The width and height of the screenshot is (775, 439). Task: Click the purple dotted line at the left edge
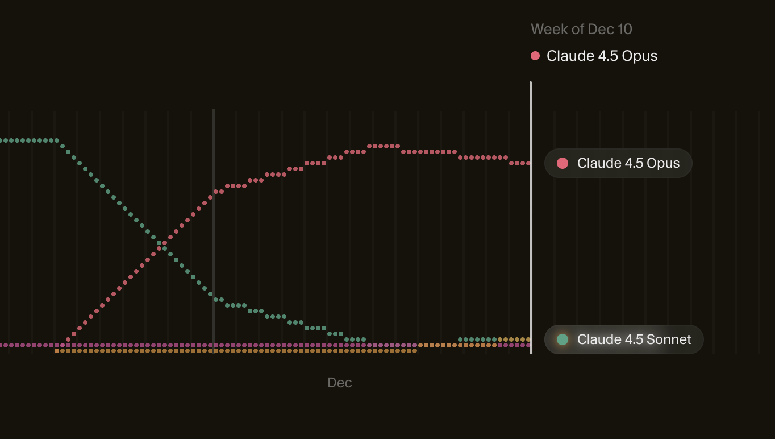pos(6,345)
